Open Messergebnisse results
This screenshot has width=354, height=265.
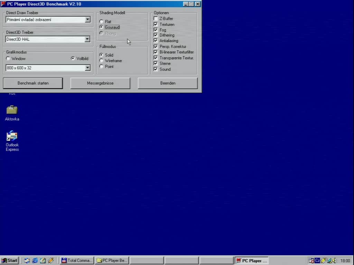100,83
